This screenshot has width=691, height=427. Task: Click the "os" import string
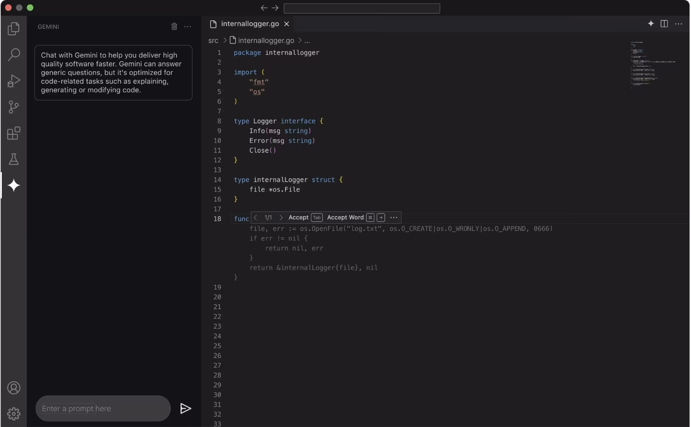pos(257,92)
